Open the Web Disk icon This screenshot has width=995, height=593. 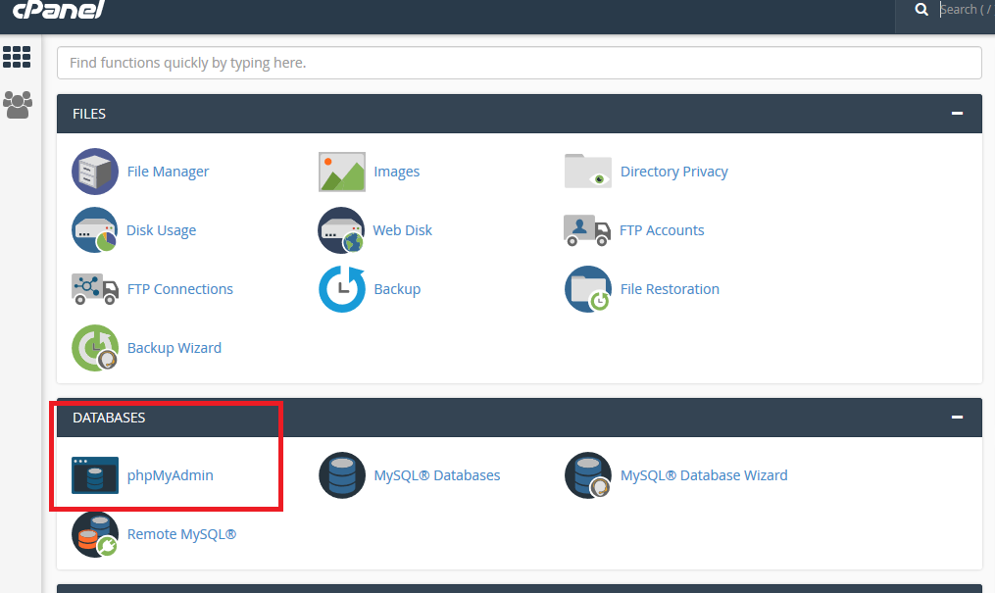[x=342, y=230]
